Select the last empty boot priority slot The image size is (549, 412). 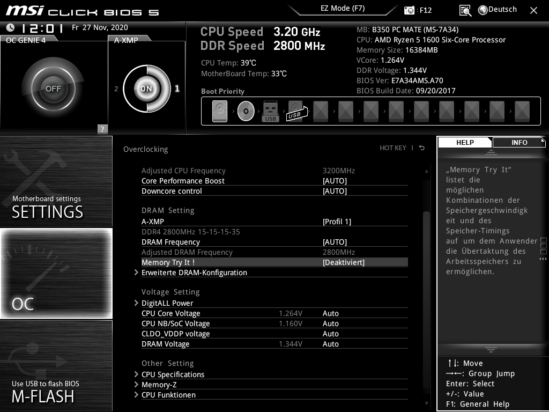tap(522, 111)
